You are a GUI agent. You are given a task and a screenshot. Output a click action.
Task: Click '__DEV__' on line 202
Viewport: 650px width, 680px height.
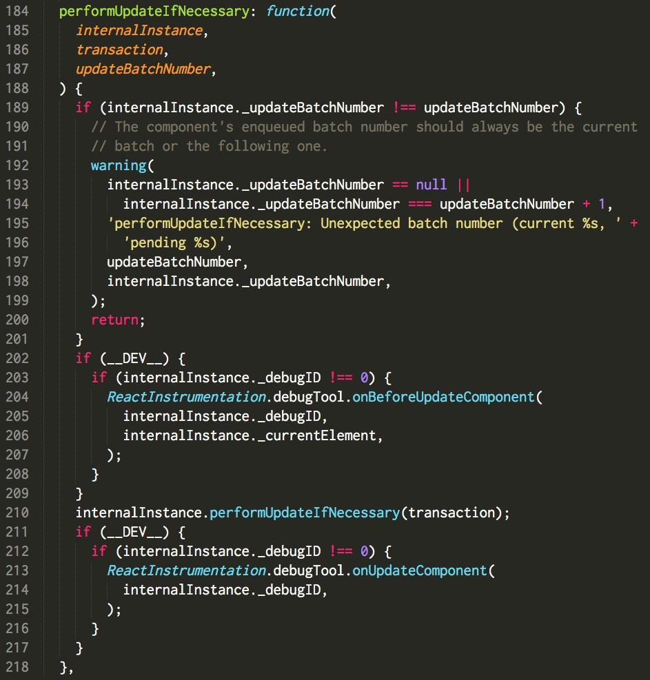pos(134,358)
